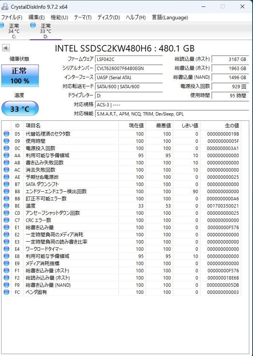Click the ID column header
Screen dimensions: 253x356
(x=17, y=126)
